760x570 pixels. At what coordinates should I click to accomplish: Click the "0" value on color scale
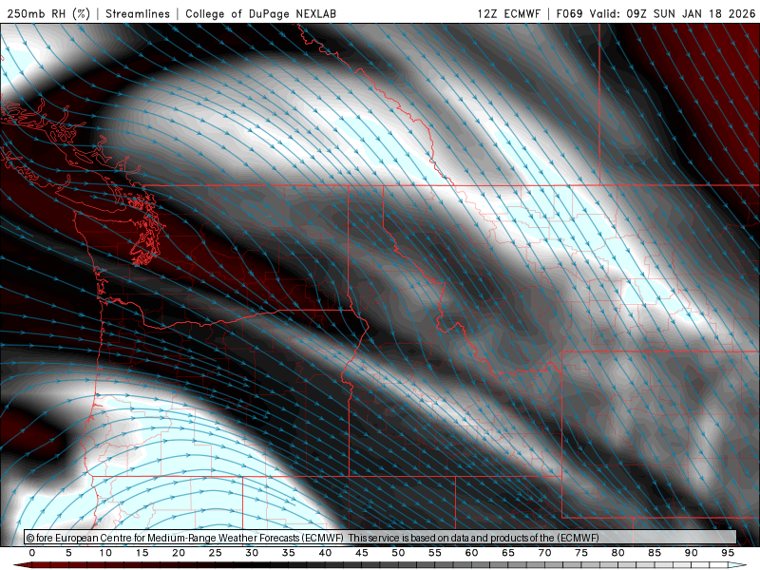(x=32, y=553)
